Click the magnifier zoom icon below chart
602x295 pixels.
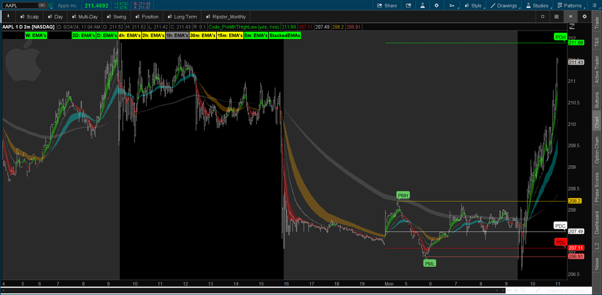tap(523, 290)
